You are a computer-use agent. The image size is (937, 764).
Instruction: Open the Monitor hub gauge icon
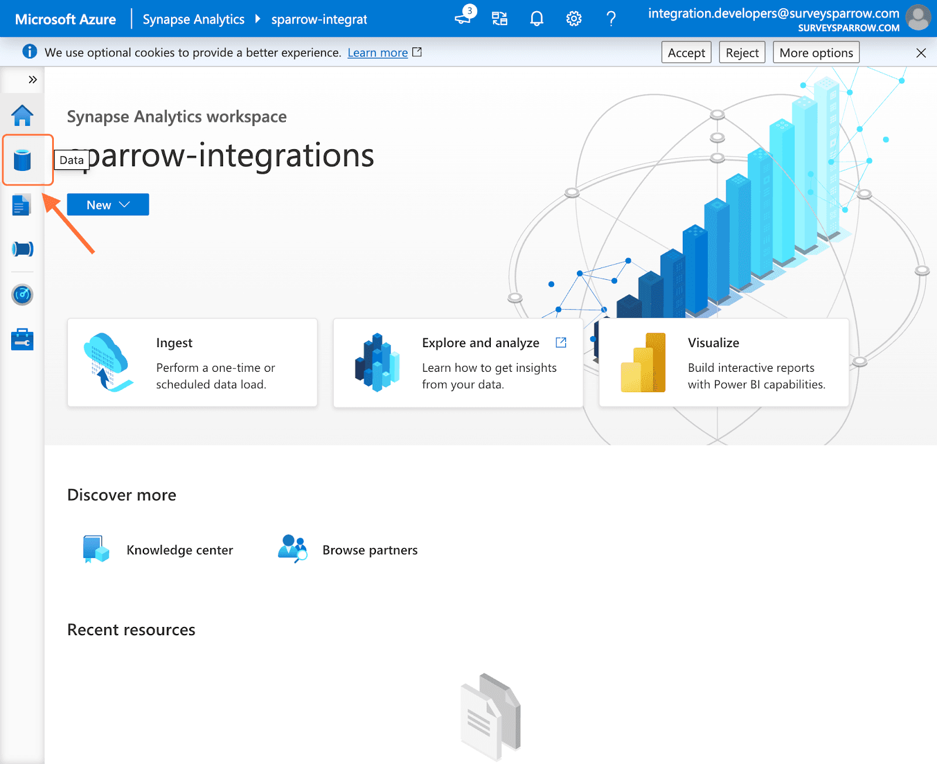click(22, 294)
